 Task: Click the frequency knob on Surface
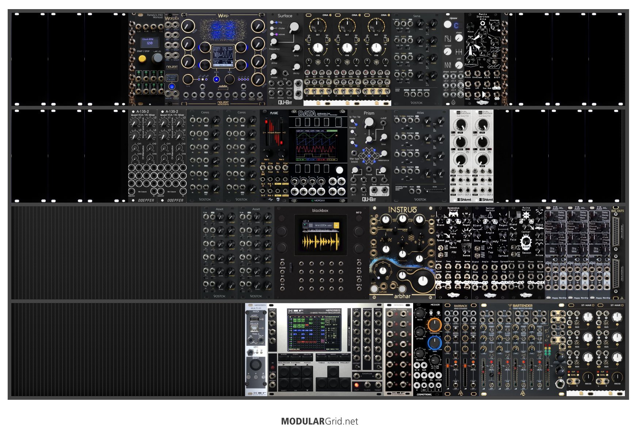[274, 42]
